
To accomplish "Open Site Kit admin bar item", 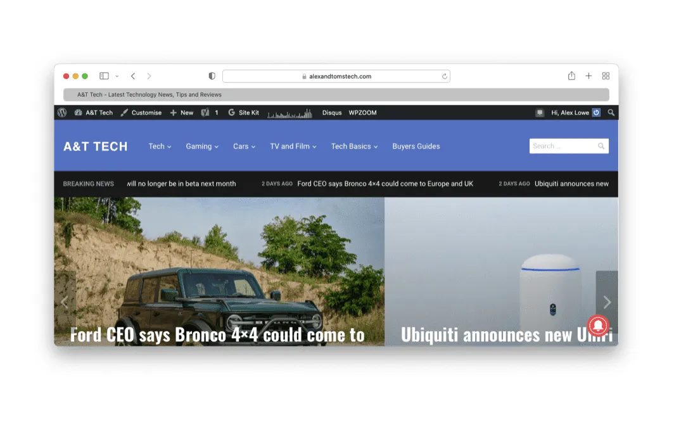I will pos(243,113).
